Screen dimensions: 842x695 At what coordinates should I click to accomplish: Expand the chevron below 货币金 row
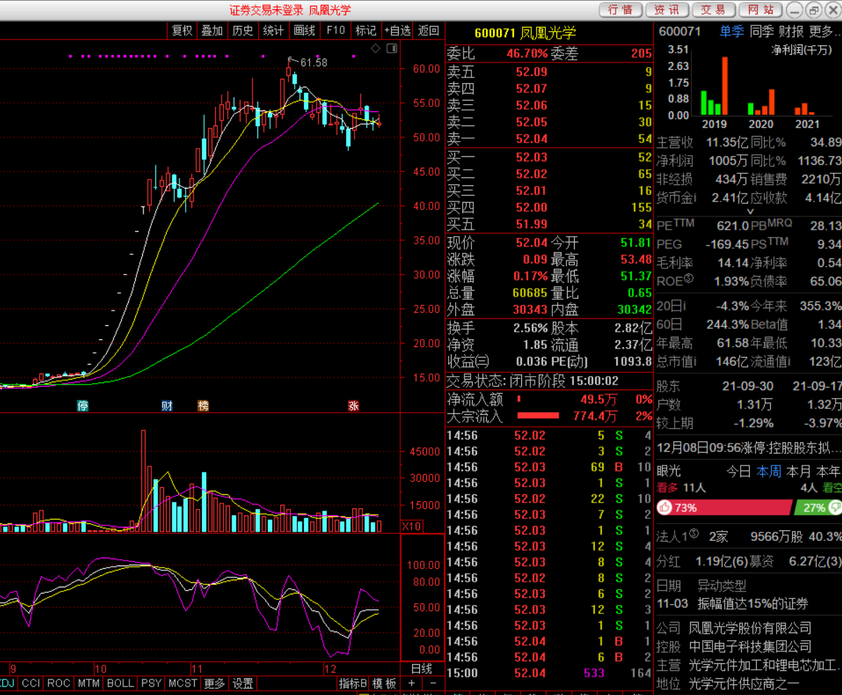click(x=750, y=212)
